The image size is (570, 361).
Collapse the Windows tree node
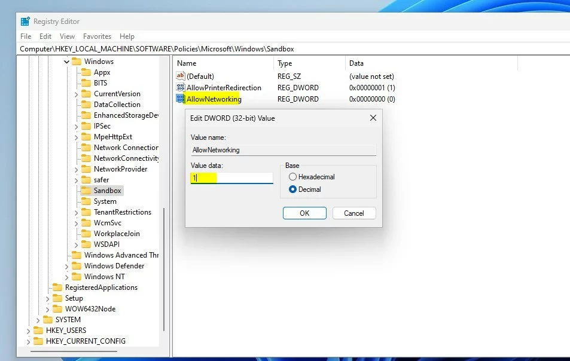click(x=66, y=62)
